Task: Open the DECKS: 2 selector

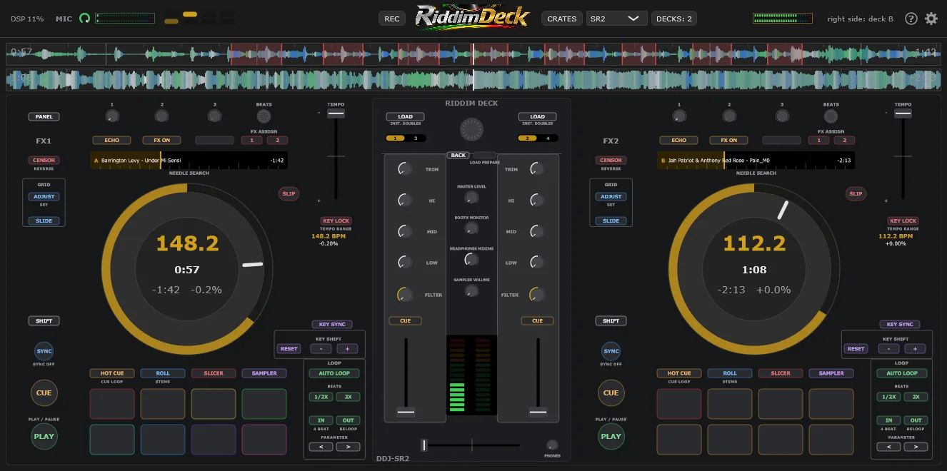Action: pos(674,19)
